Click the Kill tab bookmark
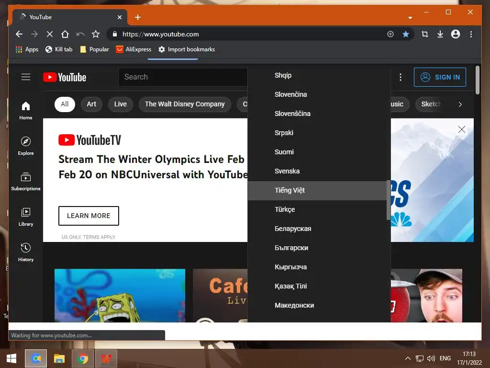The width and height of the screenshot is (490, 368). point(59,49)
